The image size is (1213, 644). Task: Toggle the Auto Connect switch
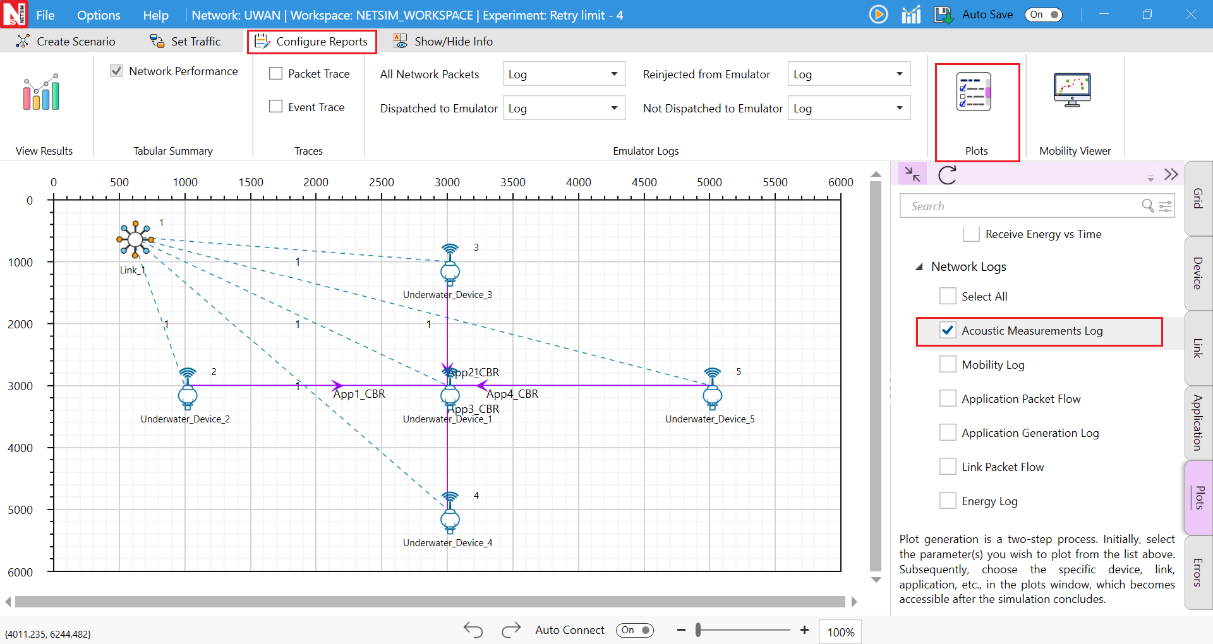coord(634,630)
